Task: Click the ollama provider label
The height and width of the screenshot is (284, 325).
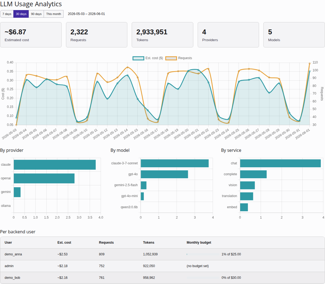Action: click(6, 206)
